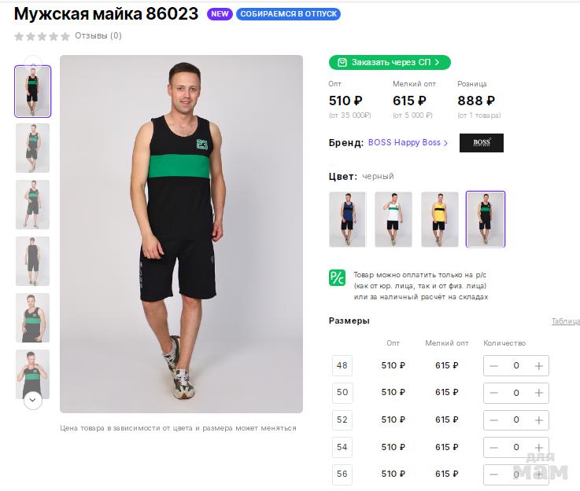Viewport: 580px width, 491px height.
Task: Open reviews link under the title
Action: tap(98, 36)
